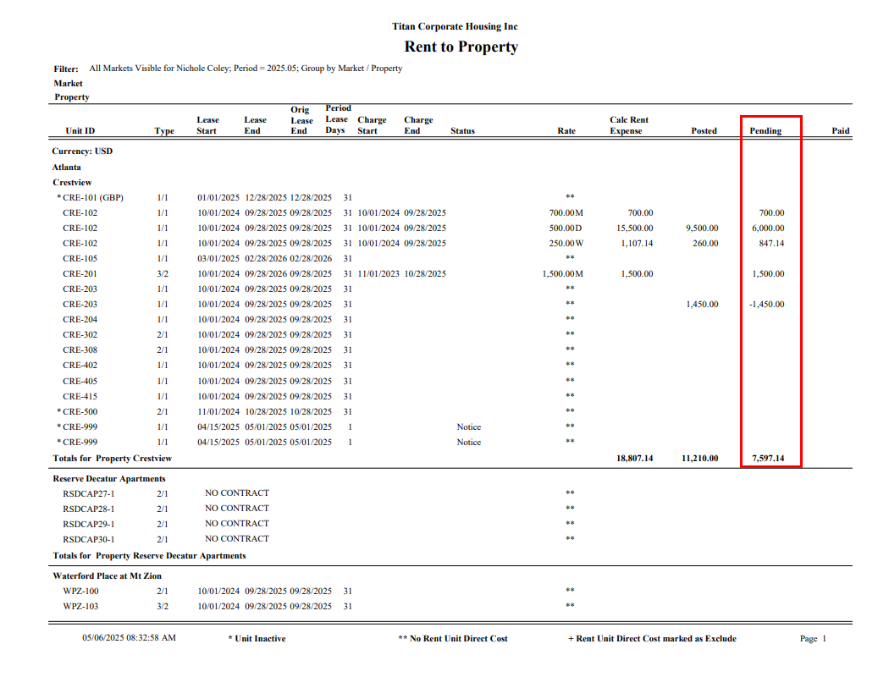Click the Page 1 indicator in footer
Screen dimensions: 889x688
[812, 639]
